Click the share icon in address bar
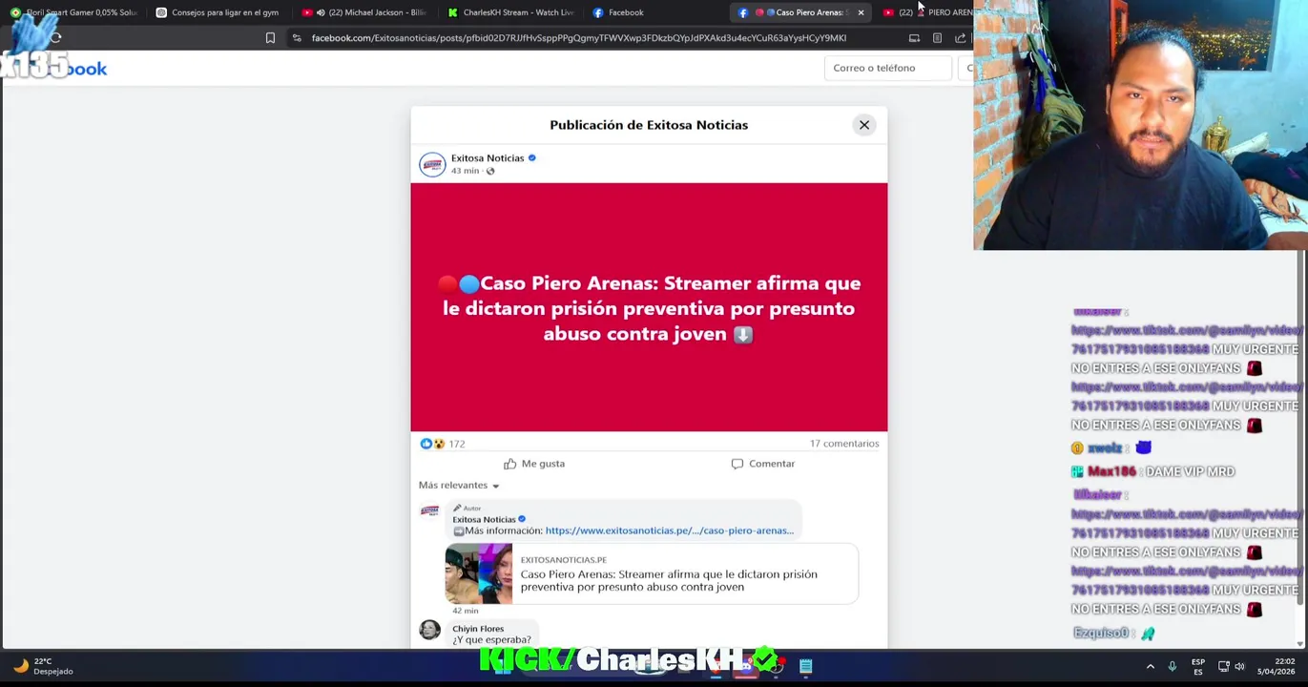Viewport: 1308px width, 687px height. point(960,38)
